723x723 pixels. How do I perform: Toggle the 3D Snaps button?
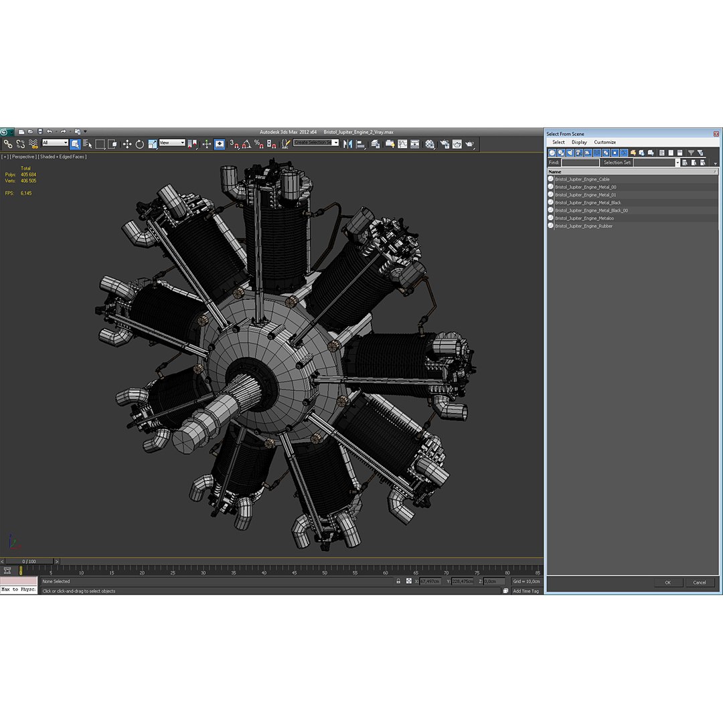tap(234, 145)
